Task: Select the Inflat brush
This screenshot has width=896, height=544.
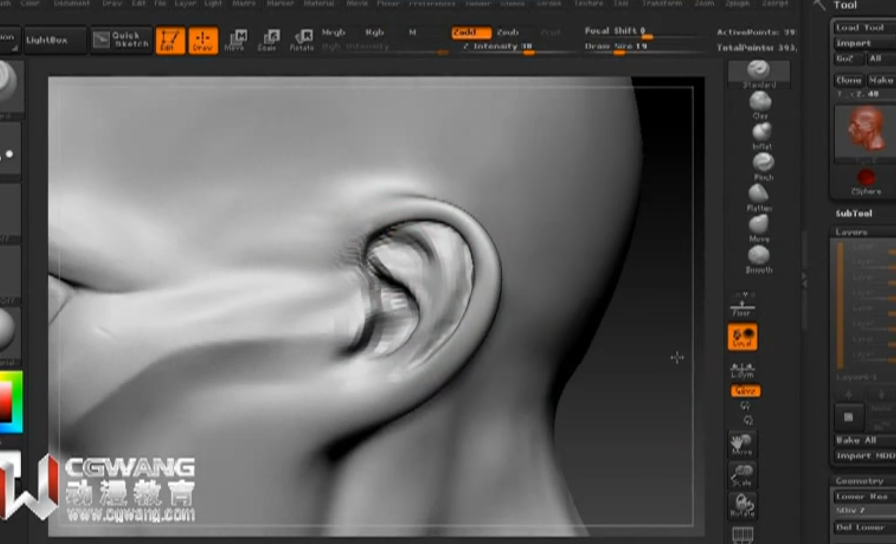Action: pos(761,136)
